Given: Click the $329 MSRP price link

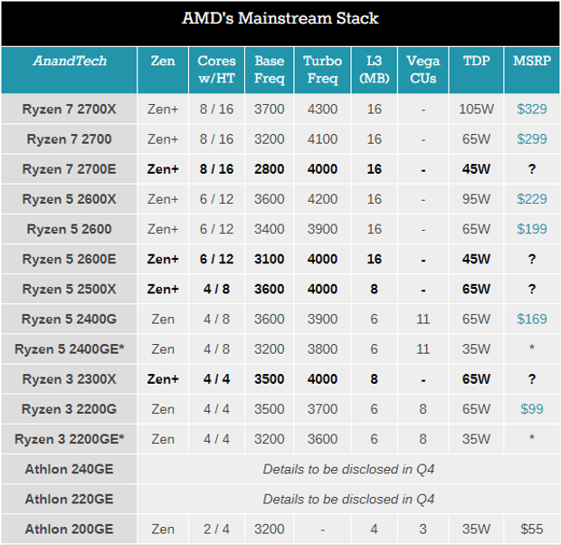Looking at the screenshot, I should point(531,110).
